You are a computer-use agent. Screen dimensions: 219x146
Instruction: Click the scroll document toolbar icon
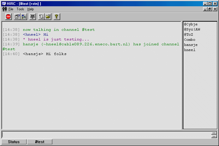click(x=41, y=17)
